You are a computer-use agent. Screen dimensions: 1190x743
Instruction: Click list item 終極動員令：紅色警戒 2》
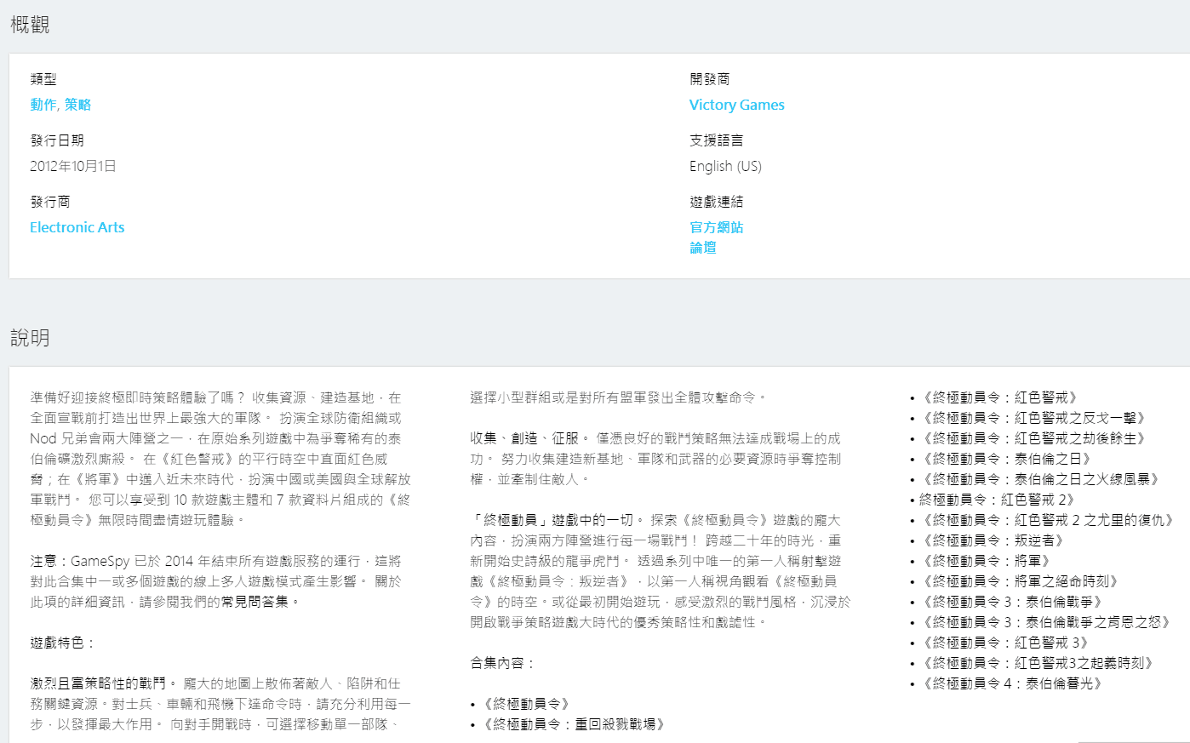point(998,500)
